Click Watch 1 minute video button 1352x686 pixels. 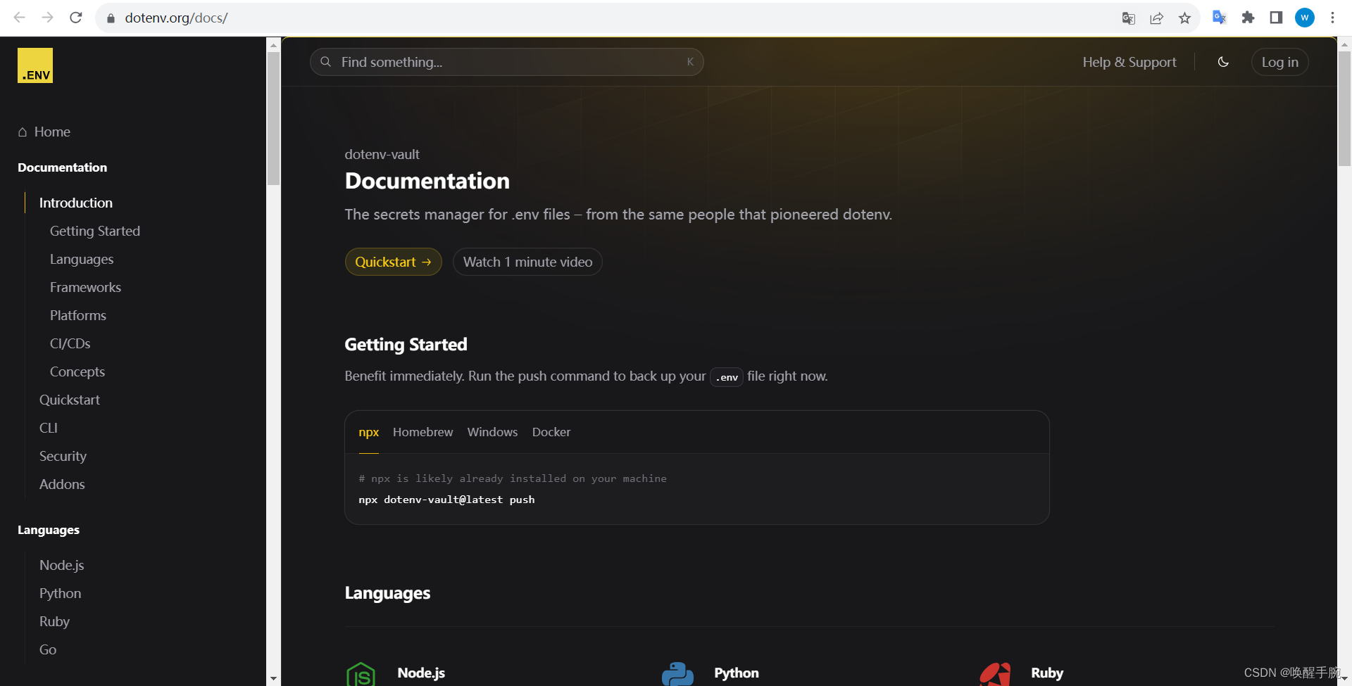click(527, 262)
